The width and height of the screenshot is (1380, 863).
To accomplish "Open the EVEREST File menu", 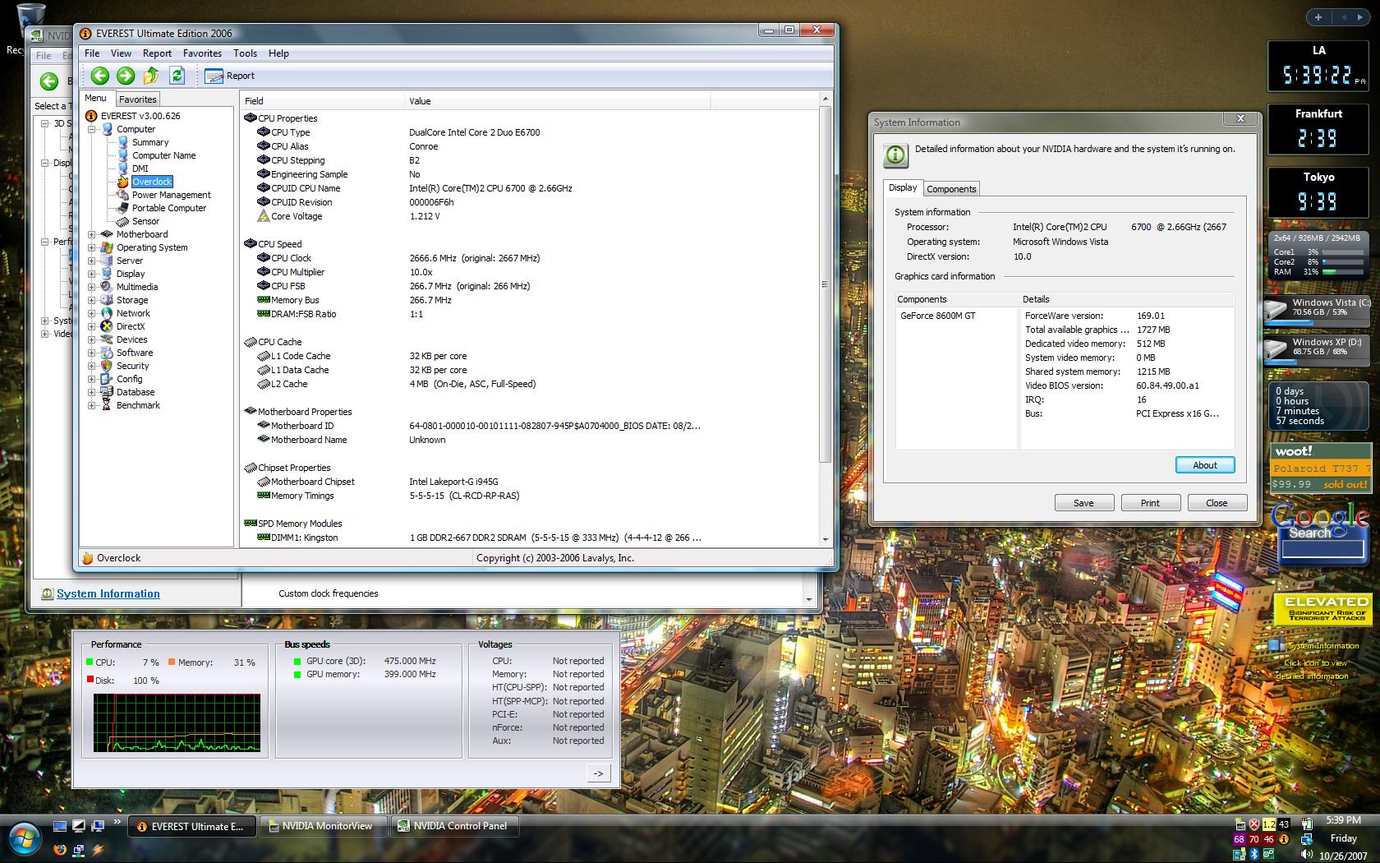I will coord(92,53).
